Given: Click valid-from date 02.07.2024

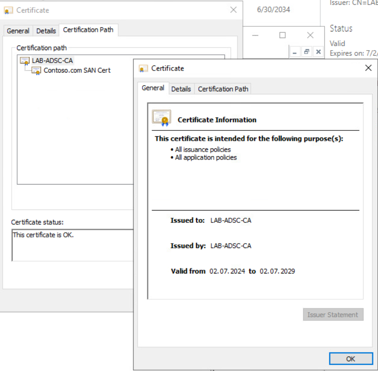Looking at the screenshot, I should (x=227, y=271).
